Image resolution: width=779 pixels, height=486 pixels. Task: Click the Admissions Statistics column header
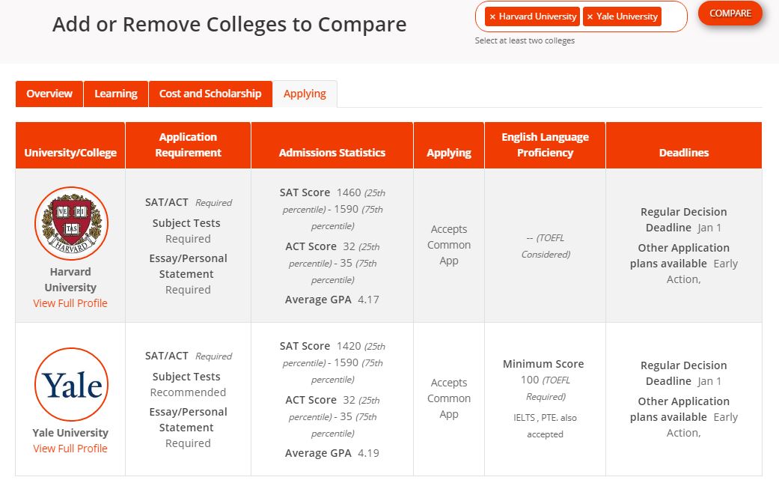click(x=332, y=153)
